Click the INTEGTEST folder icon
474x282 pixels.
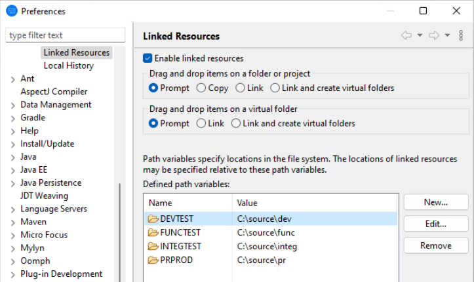153,247
